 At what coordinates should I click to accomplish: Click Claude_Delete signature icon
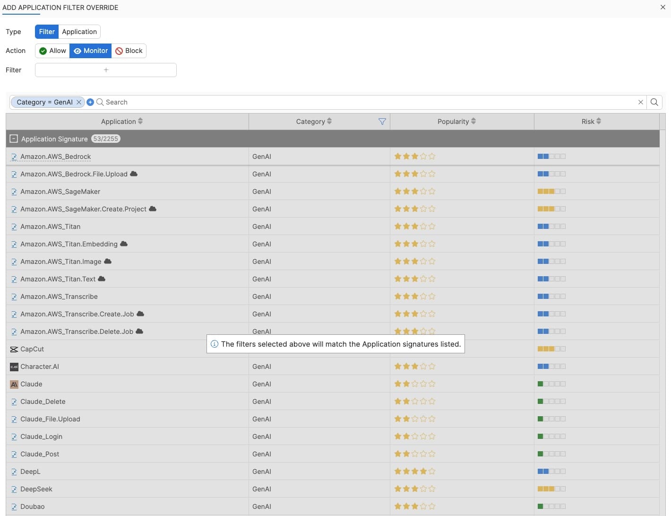pyautogui.click(x=14, y=402)
